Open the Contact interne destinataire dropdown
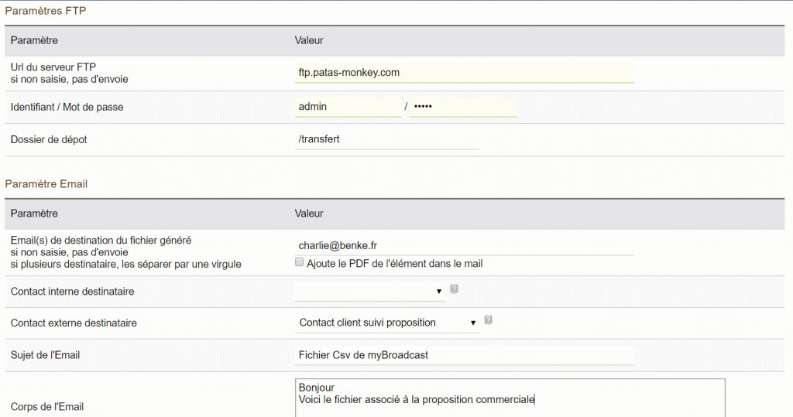Image resolution: width=793 pixels, height=417 pixels. 369,292
